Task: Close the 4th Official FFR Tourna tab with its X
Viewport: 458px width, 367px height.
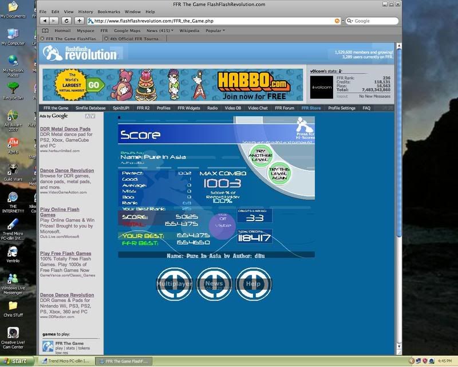Action: pyautogui.click(x=106, y=38)
